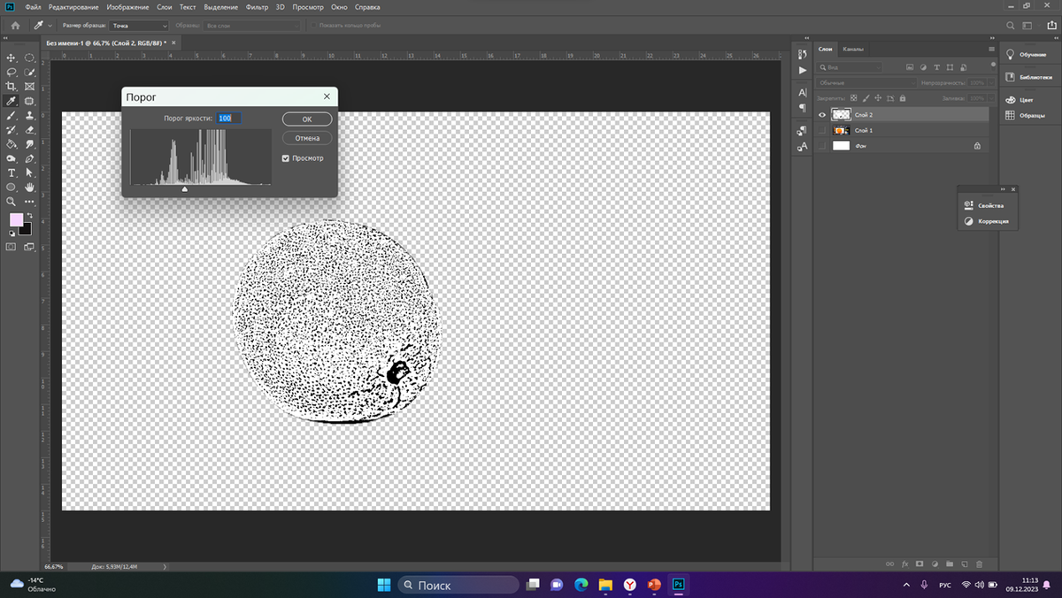Select the Smudge tool

(29, 143)
